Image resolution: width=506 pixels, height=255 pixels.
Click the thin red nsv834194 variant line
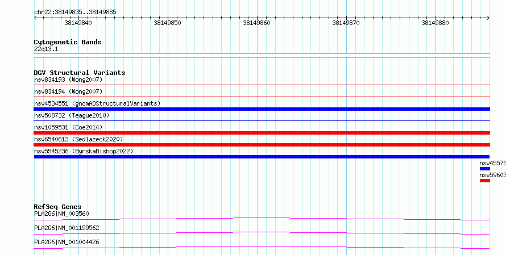coord(262,97)
